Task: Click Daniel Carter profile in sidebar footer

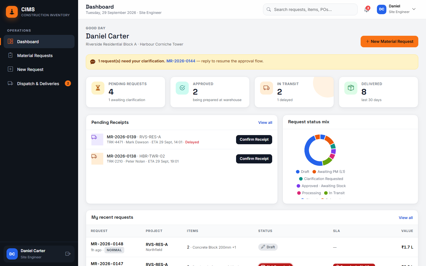Action: (x=39, y=254)
